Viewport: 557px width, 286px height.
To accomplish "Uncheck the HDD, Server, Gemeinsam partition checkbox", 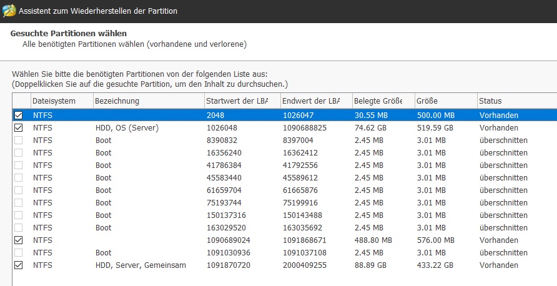I will pos(18,265).
